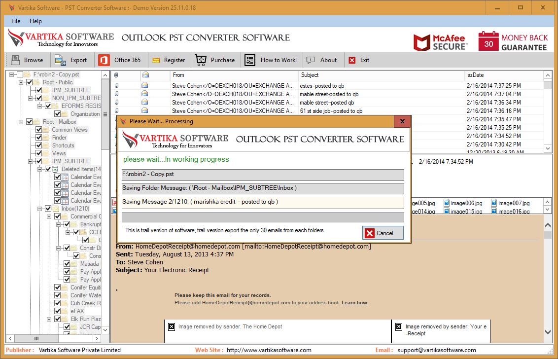Click email list scroll down arrow

tap(548, 148)
